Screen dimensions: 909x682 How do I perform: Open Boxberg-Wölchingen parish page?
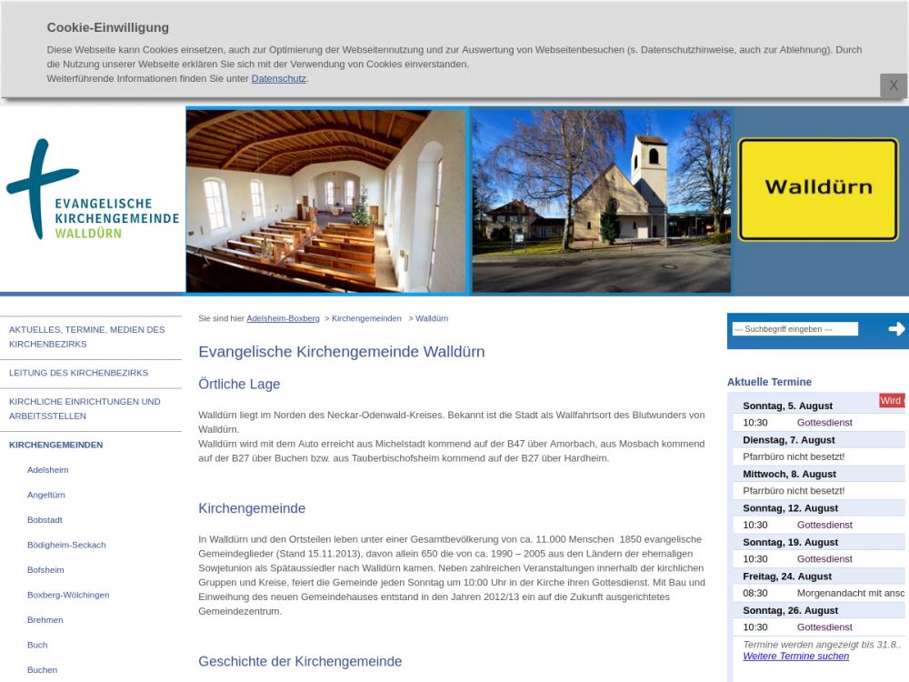point(68,595)
